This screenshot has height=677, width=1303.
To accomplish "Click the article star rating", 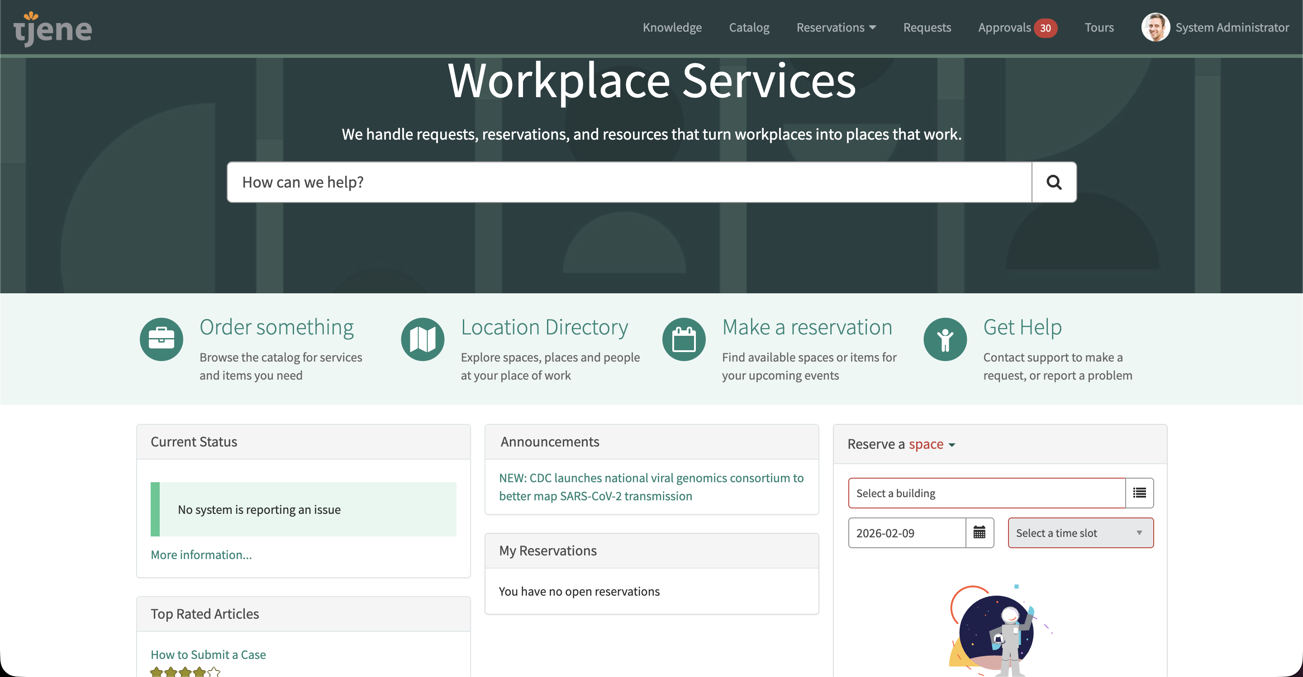I will [185, 672].
